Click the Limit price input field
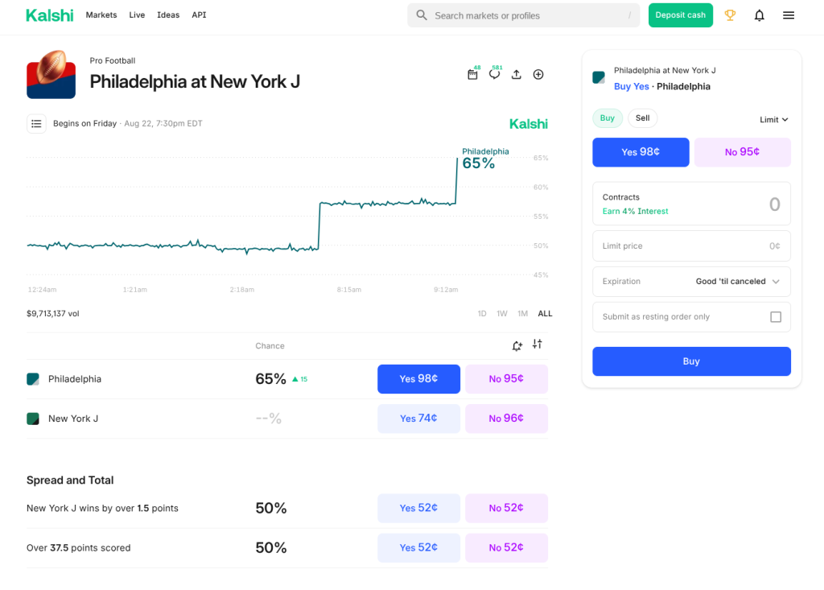The width and height of the screenshot is (824, 590). coord(691,246)
